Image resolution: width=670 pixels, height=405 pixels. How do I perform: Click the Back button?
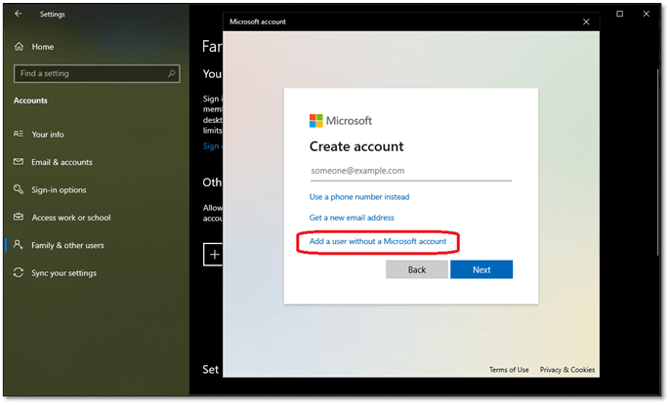pyautogui.click(x=417, y=269)
